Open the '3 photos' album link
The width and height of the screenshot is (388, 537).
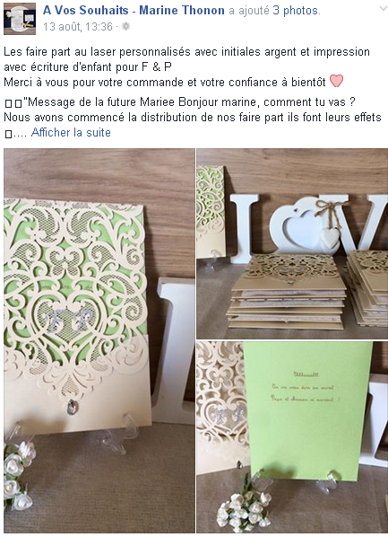point(296,11)
